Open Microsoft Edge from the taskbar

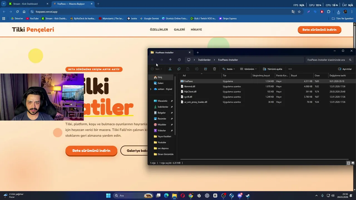(x=166, y=196)
